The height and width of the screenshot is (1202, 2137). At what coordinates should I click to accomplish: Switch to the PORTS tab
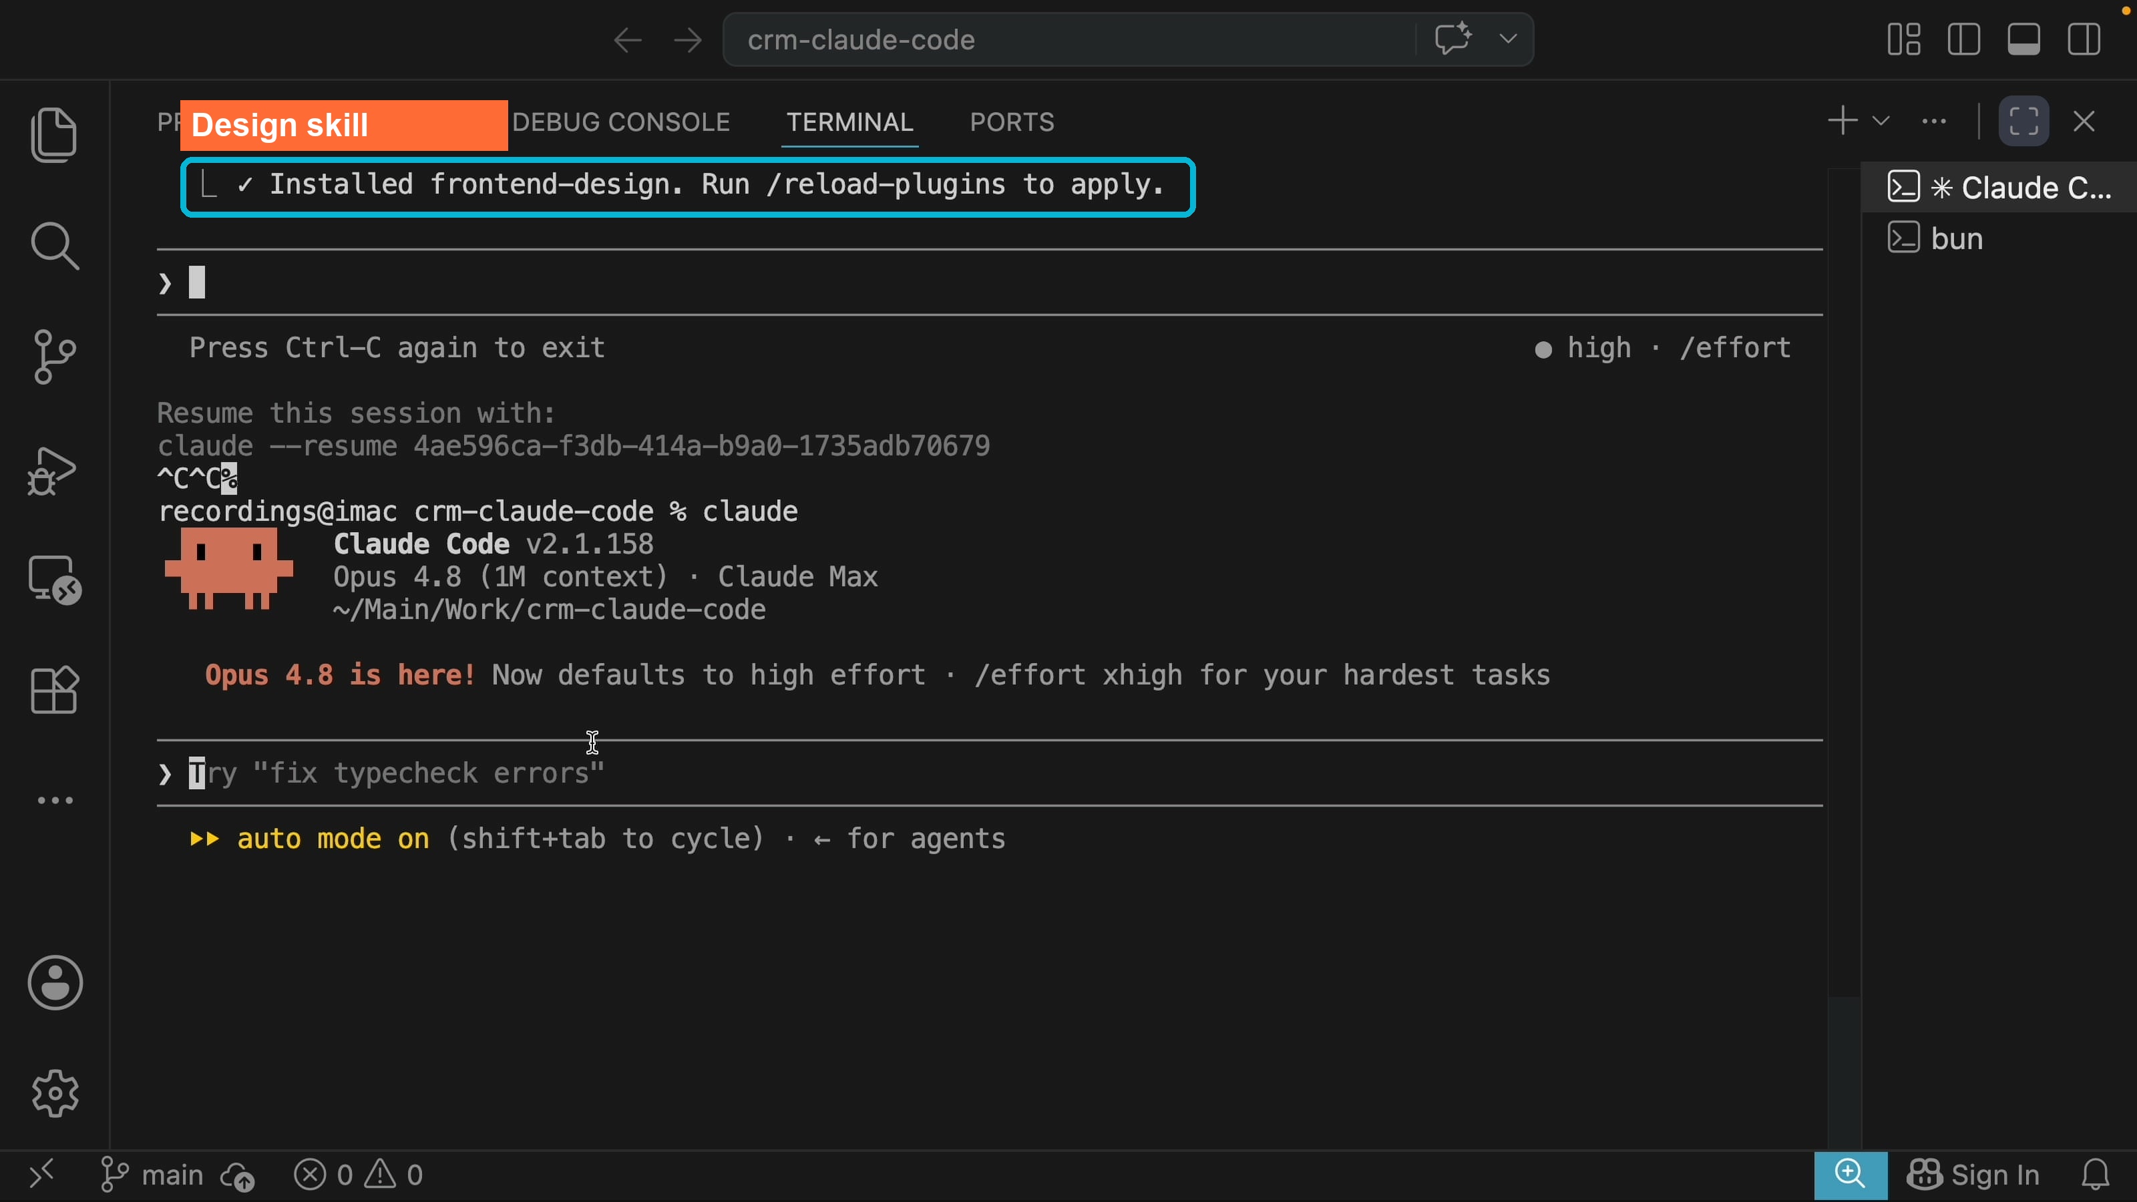click(x=1012, y=122)
